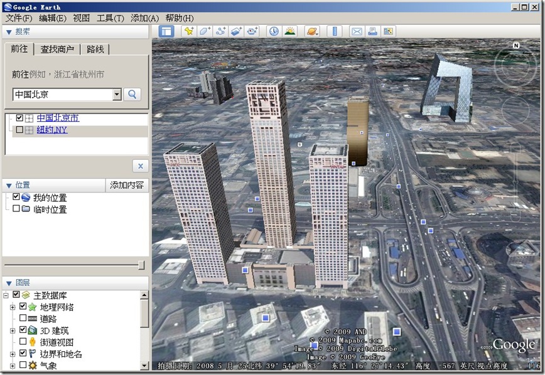545x375 pixels.
Task: Toggle 地理网络 layer checkbox
Action: click(23, 306)
